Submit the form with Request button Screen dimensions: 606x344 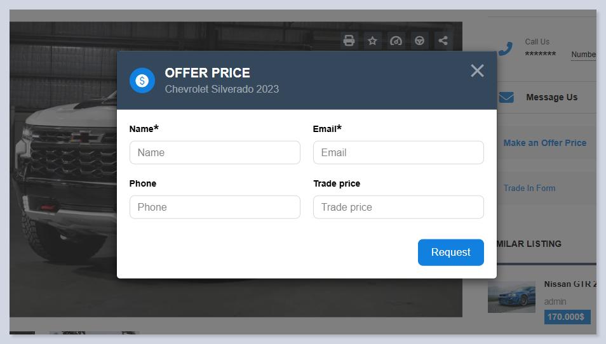450,252
